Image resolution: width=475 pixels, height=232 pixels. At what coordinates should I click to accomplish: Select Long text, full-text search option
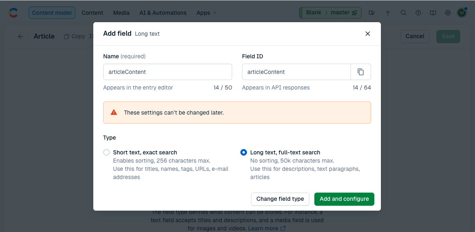[x=244, y=152]
